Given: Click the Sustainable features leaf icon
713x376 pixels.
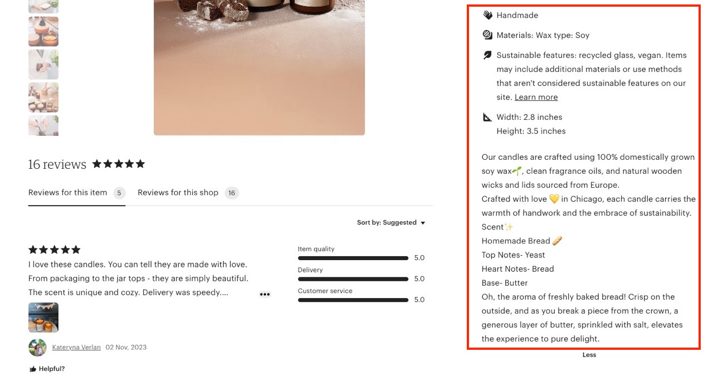Looking at the screenshot, I should click(487, 55).
